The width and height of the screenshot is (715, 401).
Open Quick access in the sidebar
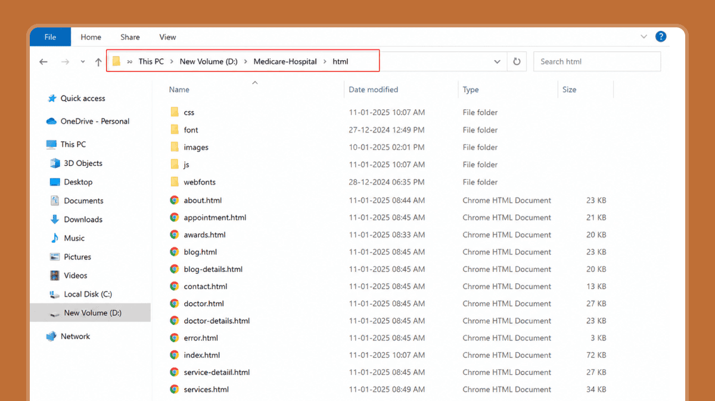(x=83, y=99)
